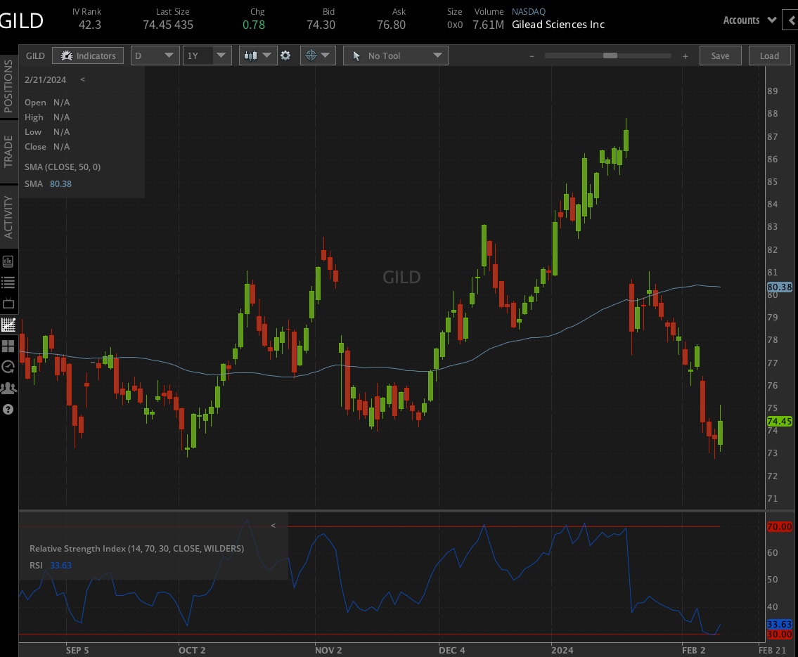Open the watchlist list icon in sidebar
This screenshot has width=798, height=657.
(x=8, y=282)
